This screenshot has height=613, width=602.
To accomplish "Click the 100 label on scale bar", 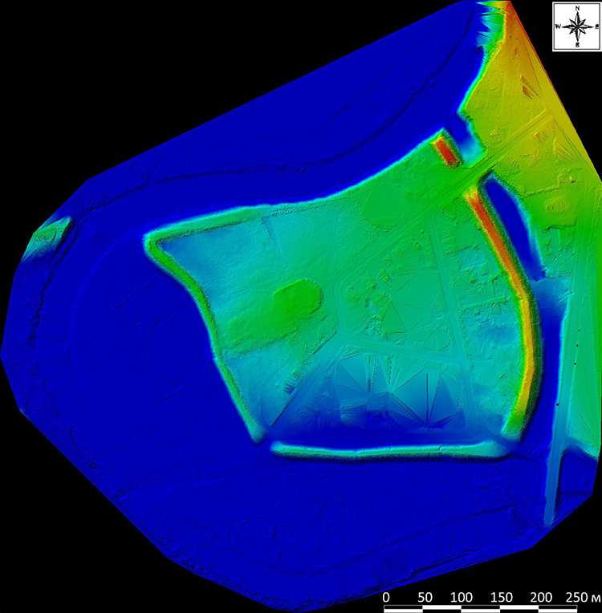I will (x=461, y=598).
